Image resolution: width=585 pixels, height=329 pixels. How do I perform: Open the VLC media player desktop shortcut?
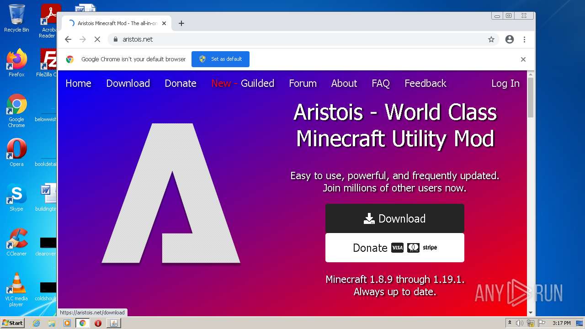(16, 290)
